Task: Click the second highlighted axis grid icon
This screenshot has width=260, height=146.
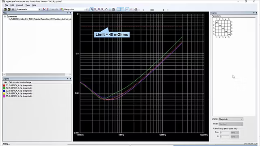Action: point(122,9)
